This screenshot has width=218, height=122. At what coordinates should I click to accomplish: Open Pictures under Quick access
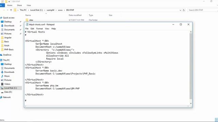pyautogui.click(x=8, y=34)
